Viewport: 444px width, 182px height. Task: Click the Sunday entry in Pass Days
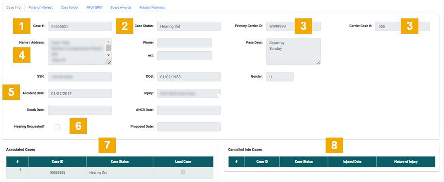click(x=275, y=48)
